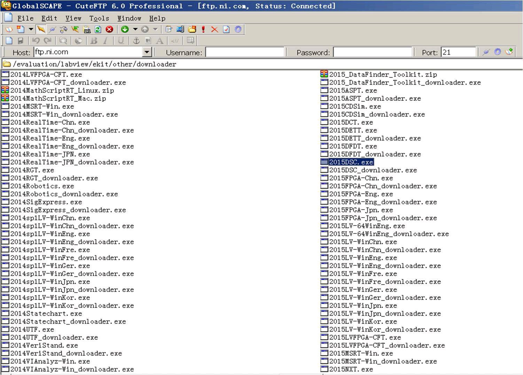Click the Redo arrow icon
The width and height of the screenshot is (523, 375).
[47, 41]
